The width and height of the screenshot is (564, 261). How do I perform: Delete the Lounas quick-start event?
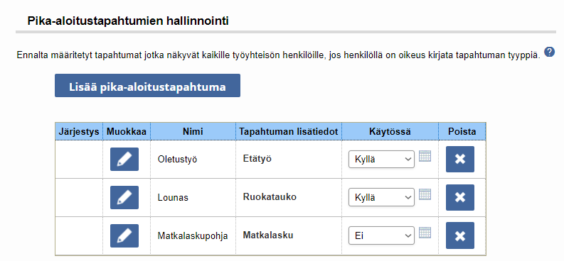pos(460,198)
